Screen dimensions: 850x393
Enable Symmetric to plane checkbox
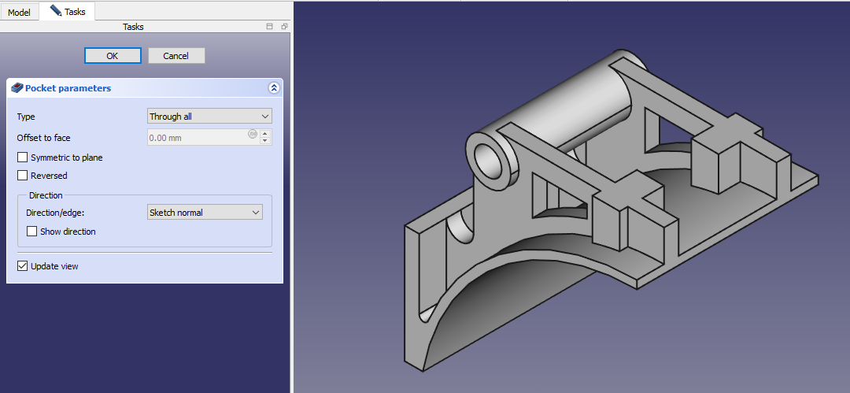click(23, 158)
